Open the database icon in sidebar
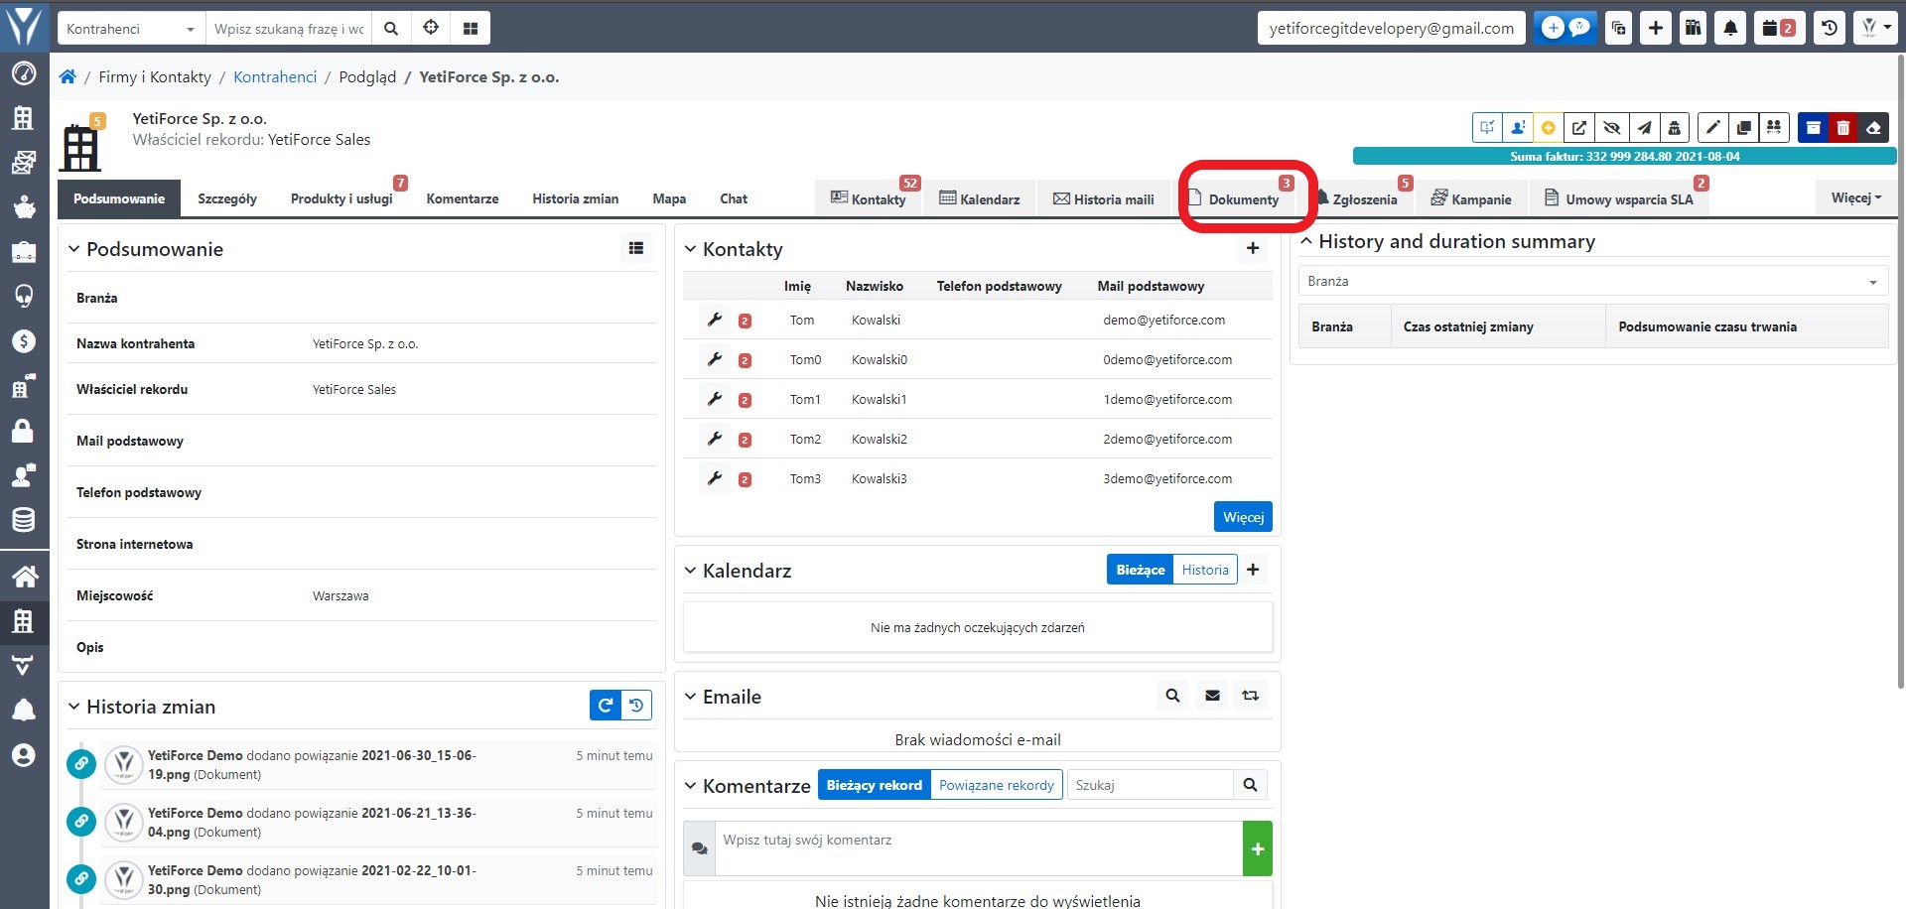 pyautogui.click(x=24, y=520)
